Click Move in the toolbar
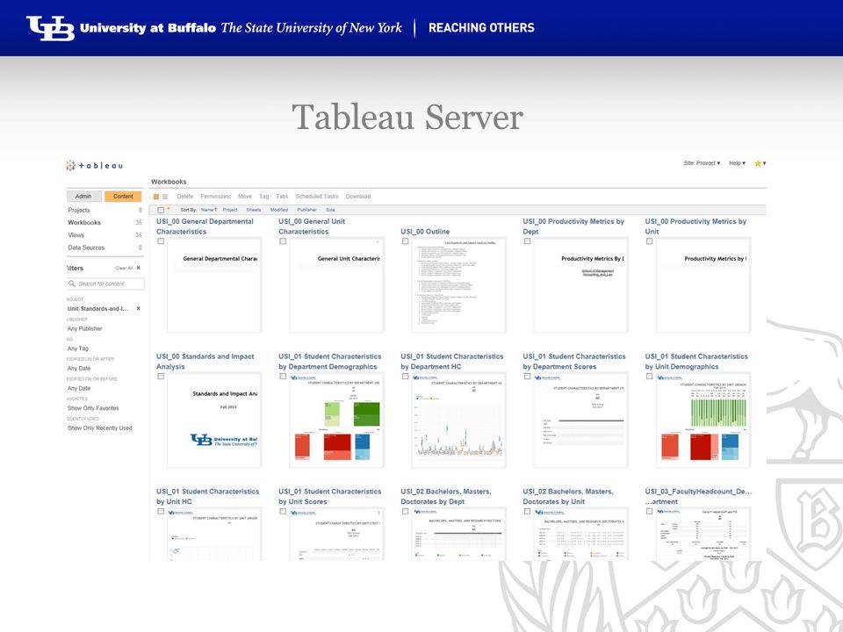The image size is (843, 632). [245, 197]
